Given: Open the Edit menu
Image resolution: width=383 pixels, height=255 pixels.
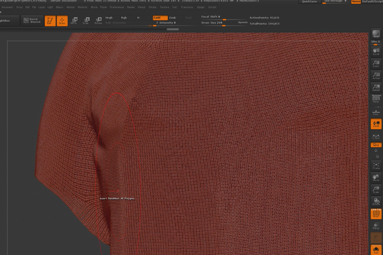Looking at the screenshot, I should tap(28, 7).
